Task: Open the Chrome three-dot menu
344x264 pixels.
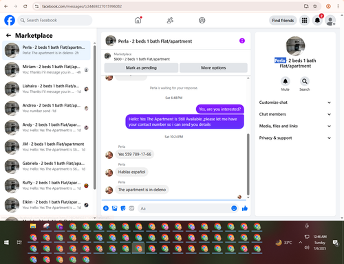Action: pos(338,6)
